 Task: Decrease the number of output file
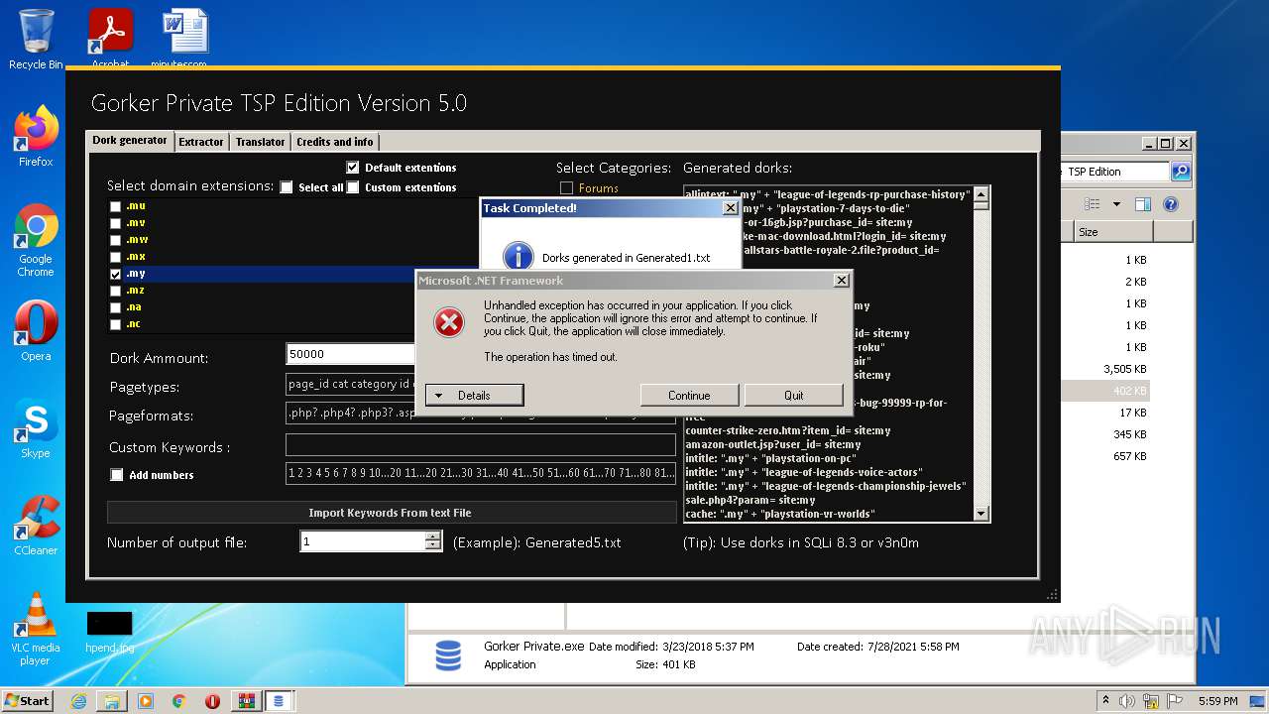click(432, 546)
